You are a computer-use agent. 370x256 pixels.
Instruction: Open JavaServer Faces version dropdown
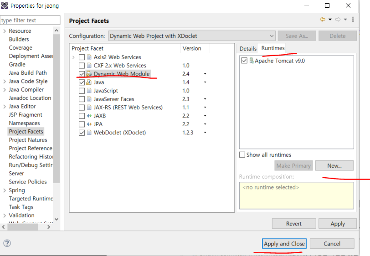(205, 99)
